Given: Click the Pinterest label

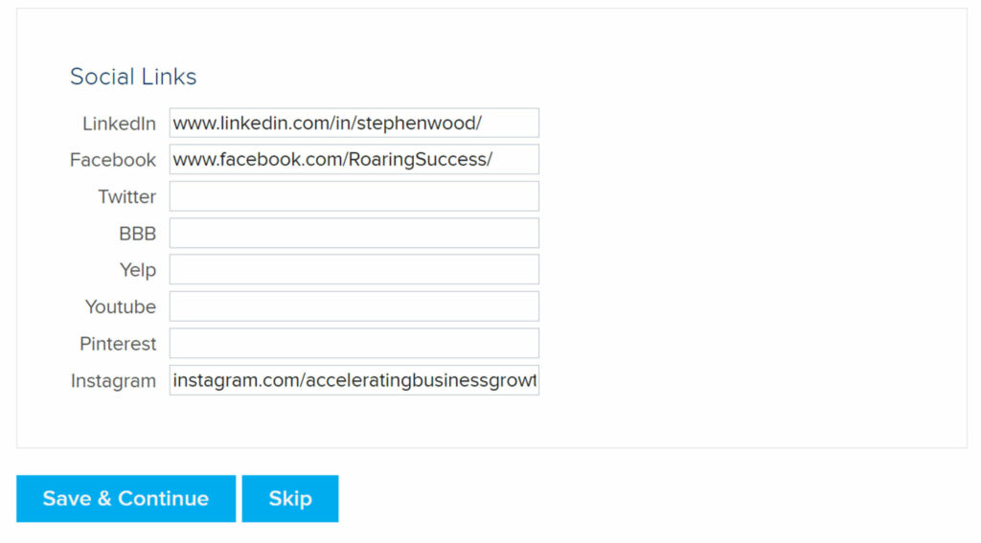Looking at the screenshot, I should coord(118,344).
